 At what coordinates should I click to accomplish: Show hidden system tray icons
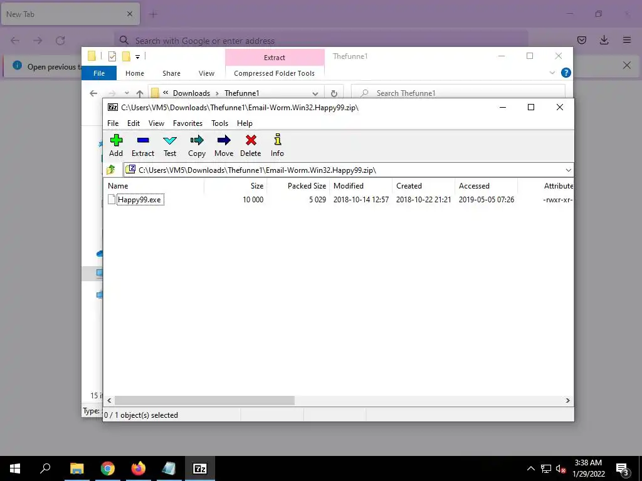[530, 468]
